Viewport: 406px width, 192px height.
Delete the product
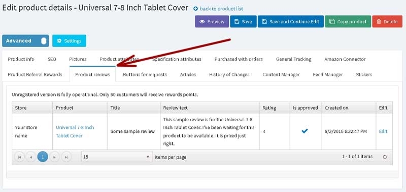click(387, 22)
